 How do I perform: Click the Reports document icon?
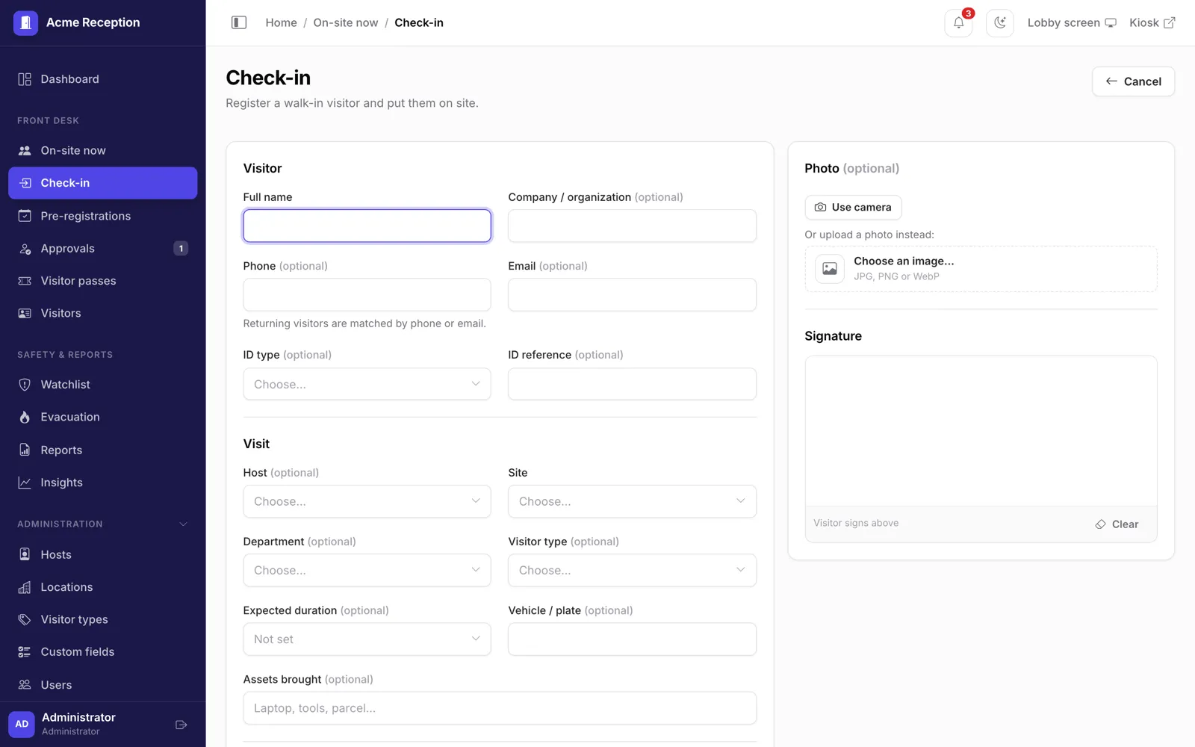[x=25, y=450]
